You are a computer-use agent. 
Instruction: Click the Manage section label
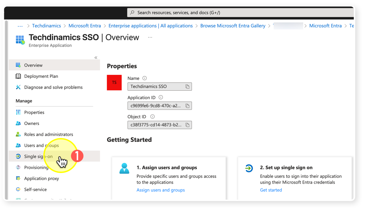point(24,101)
